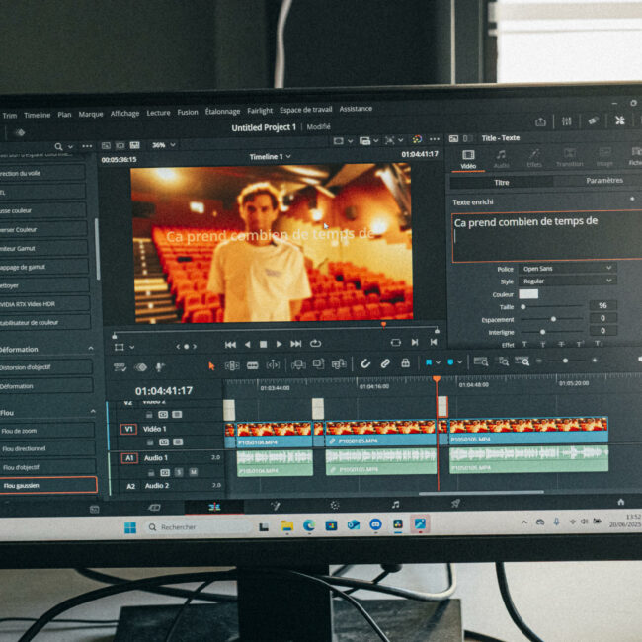Select the arrow selection tool in timeline toolbar
This screenshot has width=642, height=642.
point(211,364)
